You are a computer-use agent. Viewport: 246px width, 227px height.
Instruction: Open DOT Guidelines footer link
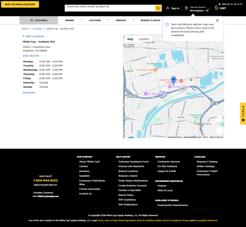pyautogui.click(x=127, y=200)
